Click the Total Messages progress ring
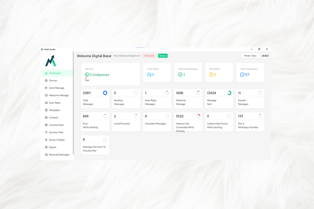This screenshot has height=209, width=314. pyautogui.click(x=105, y=93)
